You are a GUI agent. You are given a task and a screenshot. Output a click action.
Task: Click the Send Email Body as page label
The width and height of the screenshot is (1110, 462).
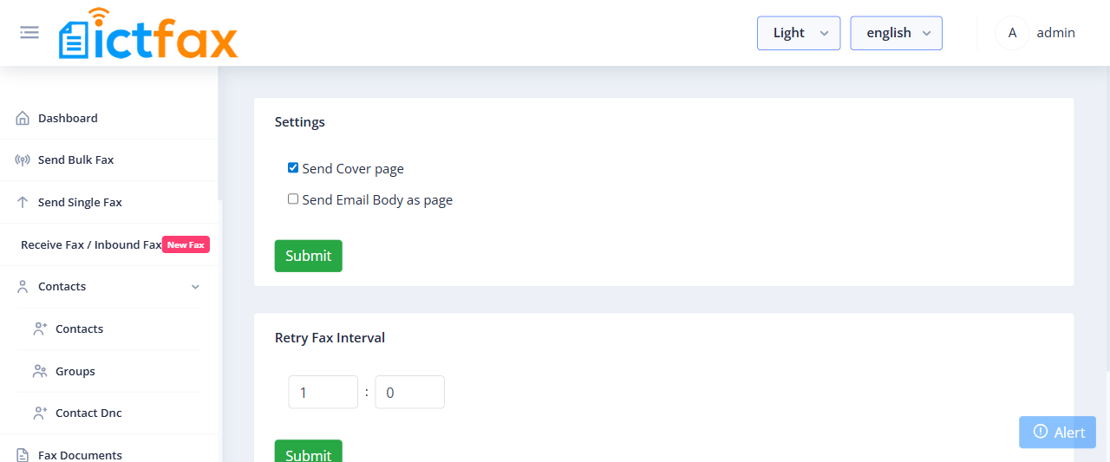pos(377,200)
